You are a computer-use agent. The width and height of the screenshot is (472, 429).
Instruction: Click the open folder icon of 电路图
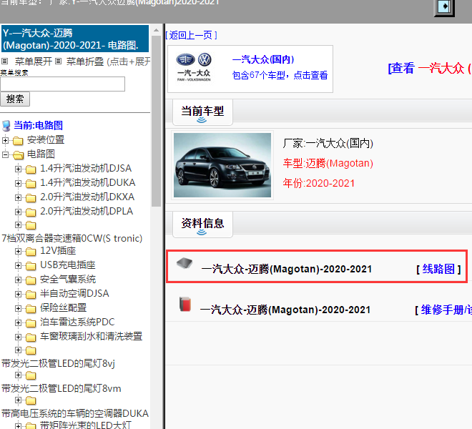(x=19, y=154)
